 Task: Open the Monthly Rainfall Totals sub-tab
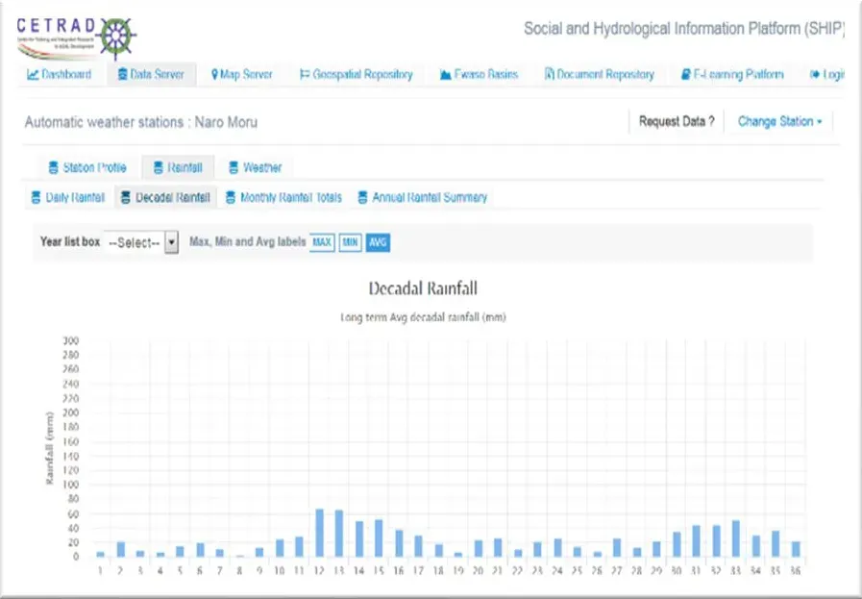coord(283,197)
